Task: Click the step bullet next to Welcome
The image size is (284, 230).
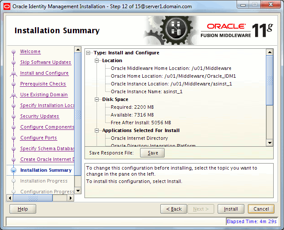Action: 14,52
